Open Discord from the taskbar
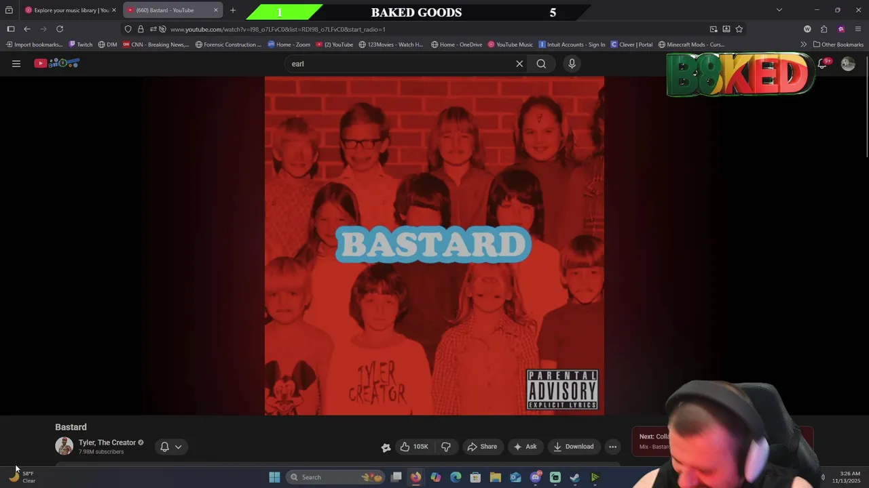Screen dimensions: 869x488 point(536,477)
